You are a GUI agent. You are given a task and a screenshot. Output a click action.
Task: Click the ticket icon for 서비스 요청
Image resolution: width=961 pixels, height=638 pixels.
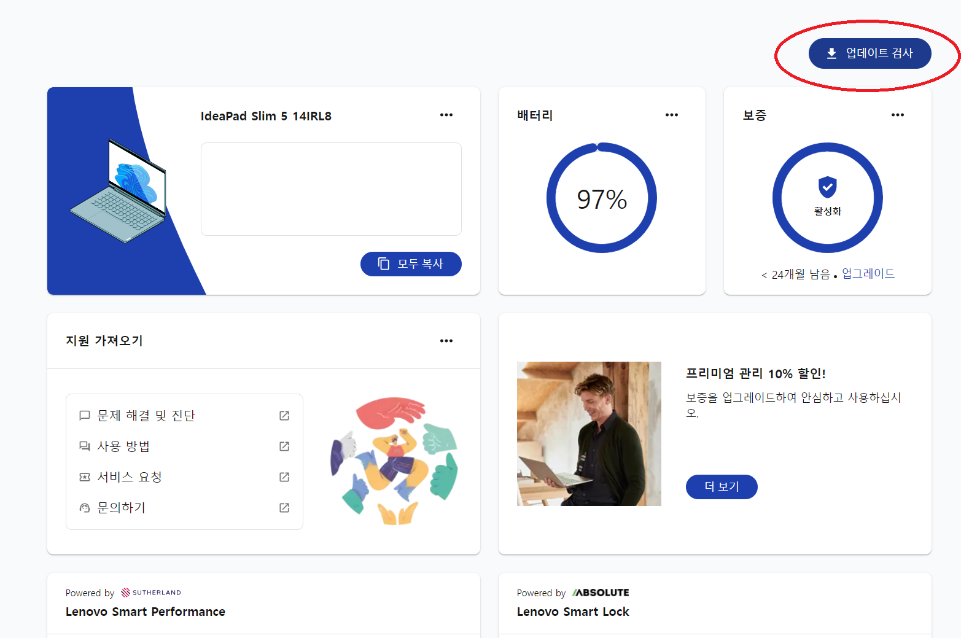pos(85,477)
